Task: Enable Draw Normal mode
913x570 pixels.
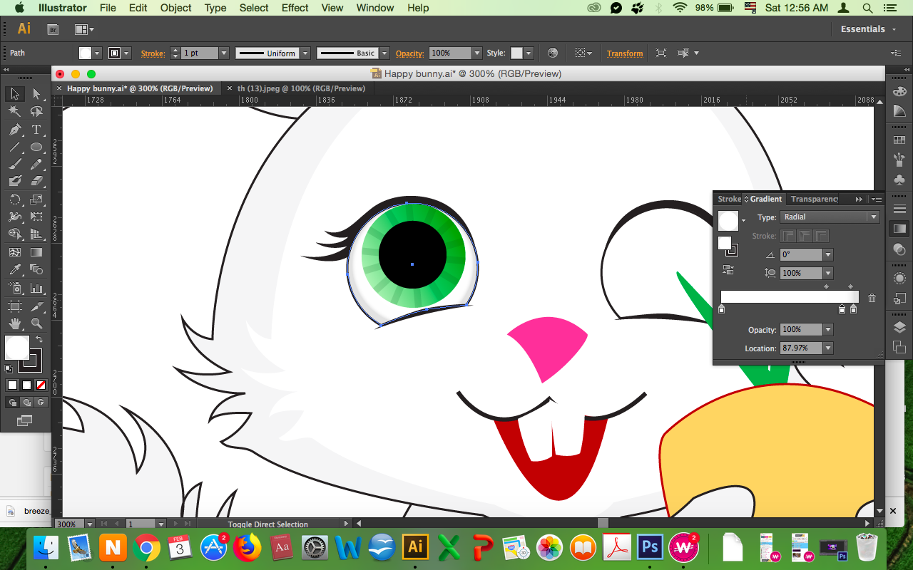Action: tap(13, 403)
